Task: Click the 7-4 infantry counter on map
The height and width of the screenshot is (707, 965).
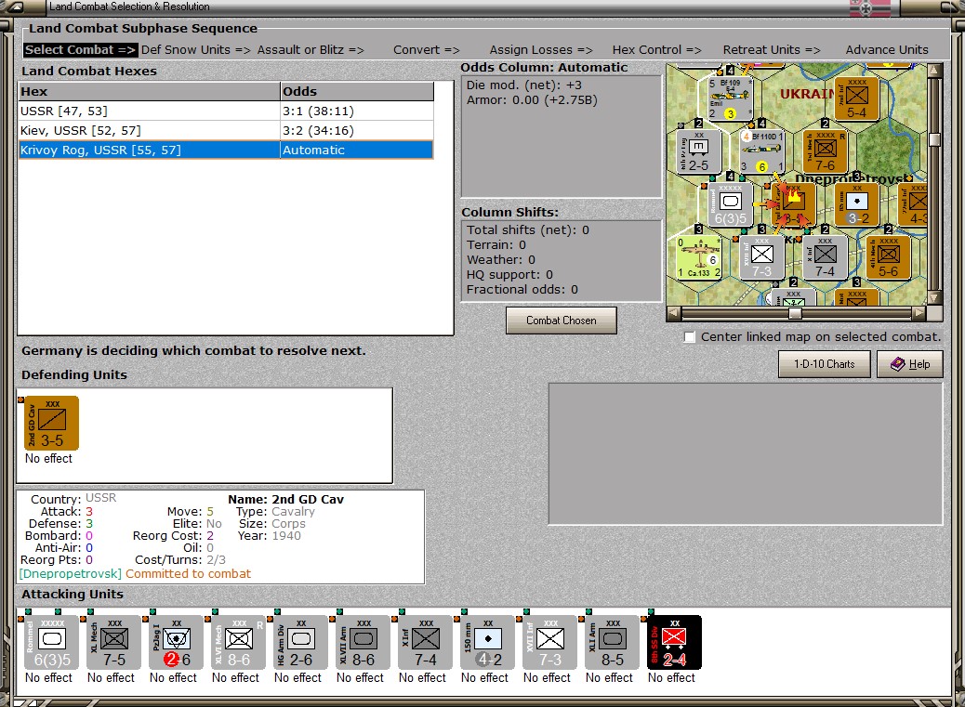Action: (826, 257)
